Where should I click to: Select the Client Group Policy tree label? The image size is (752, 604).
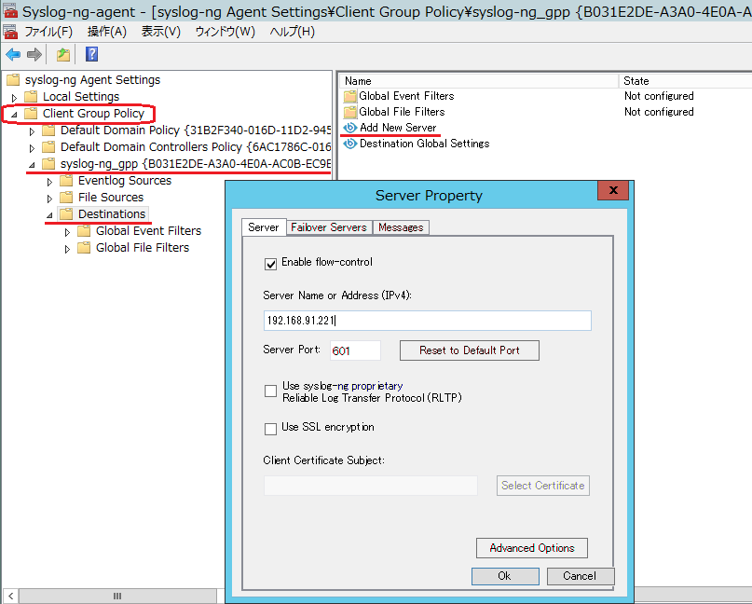pos(93,113)
